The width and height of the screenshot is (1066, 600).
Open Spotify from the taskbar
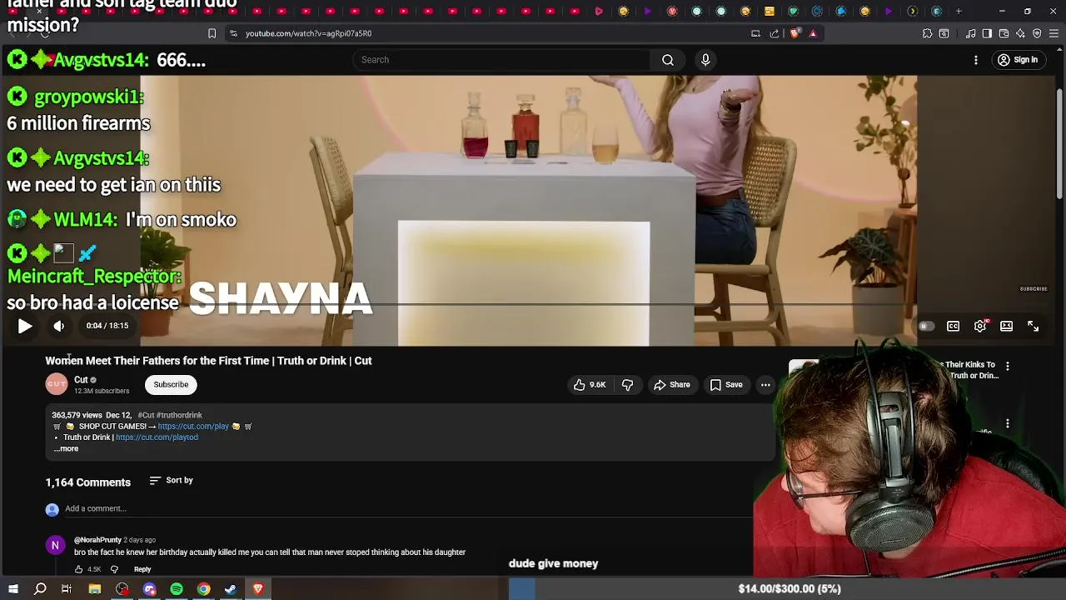click(177, 589)
